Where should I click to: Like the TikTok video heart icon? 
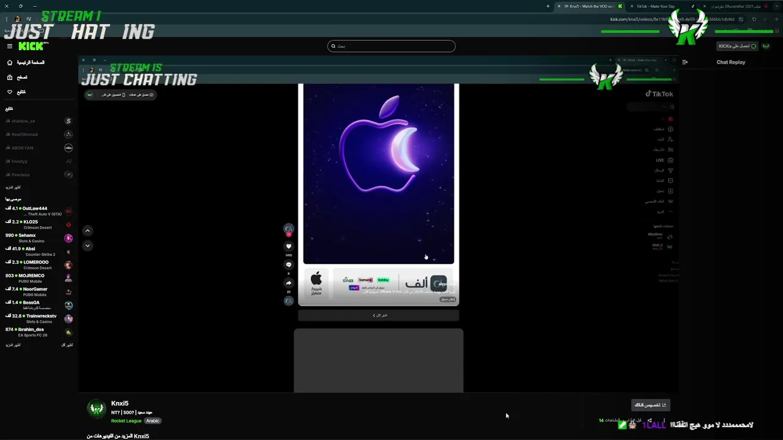pos(289,246)
